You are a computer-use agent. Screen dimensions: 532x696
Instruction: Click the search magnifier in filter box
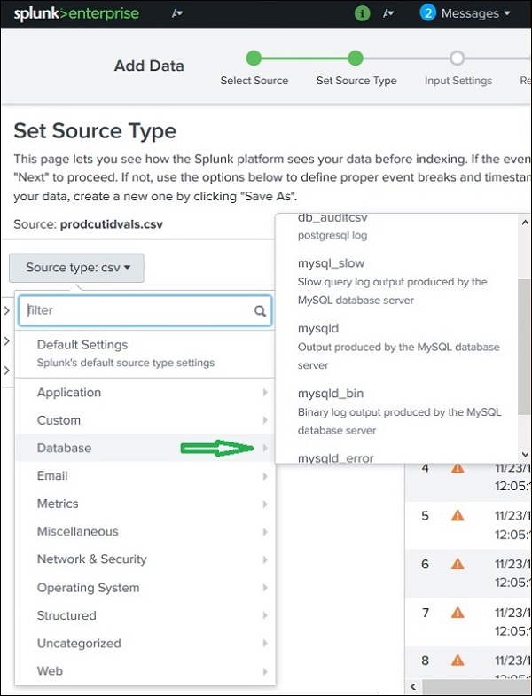260,311
